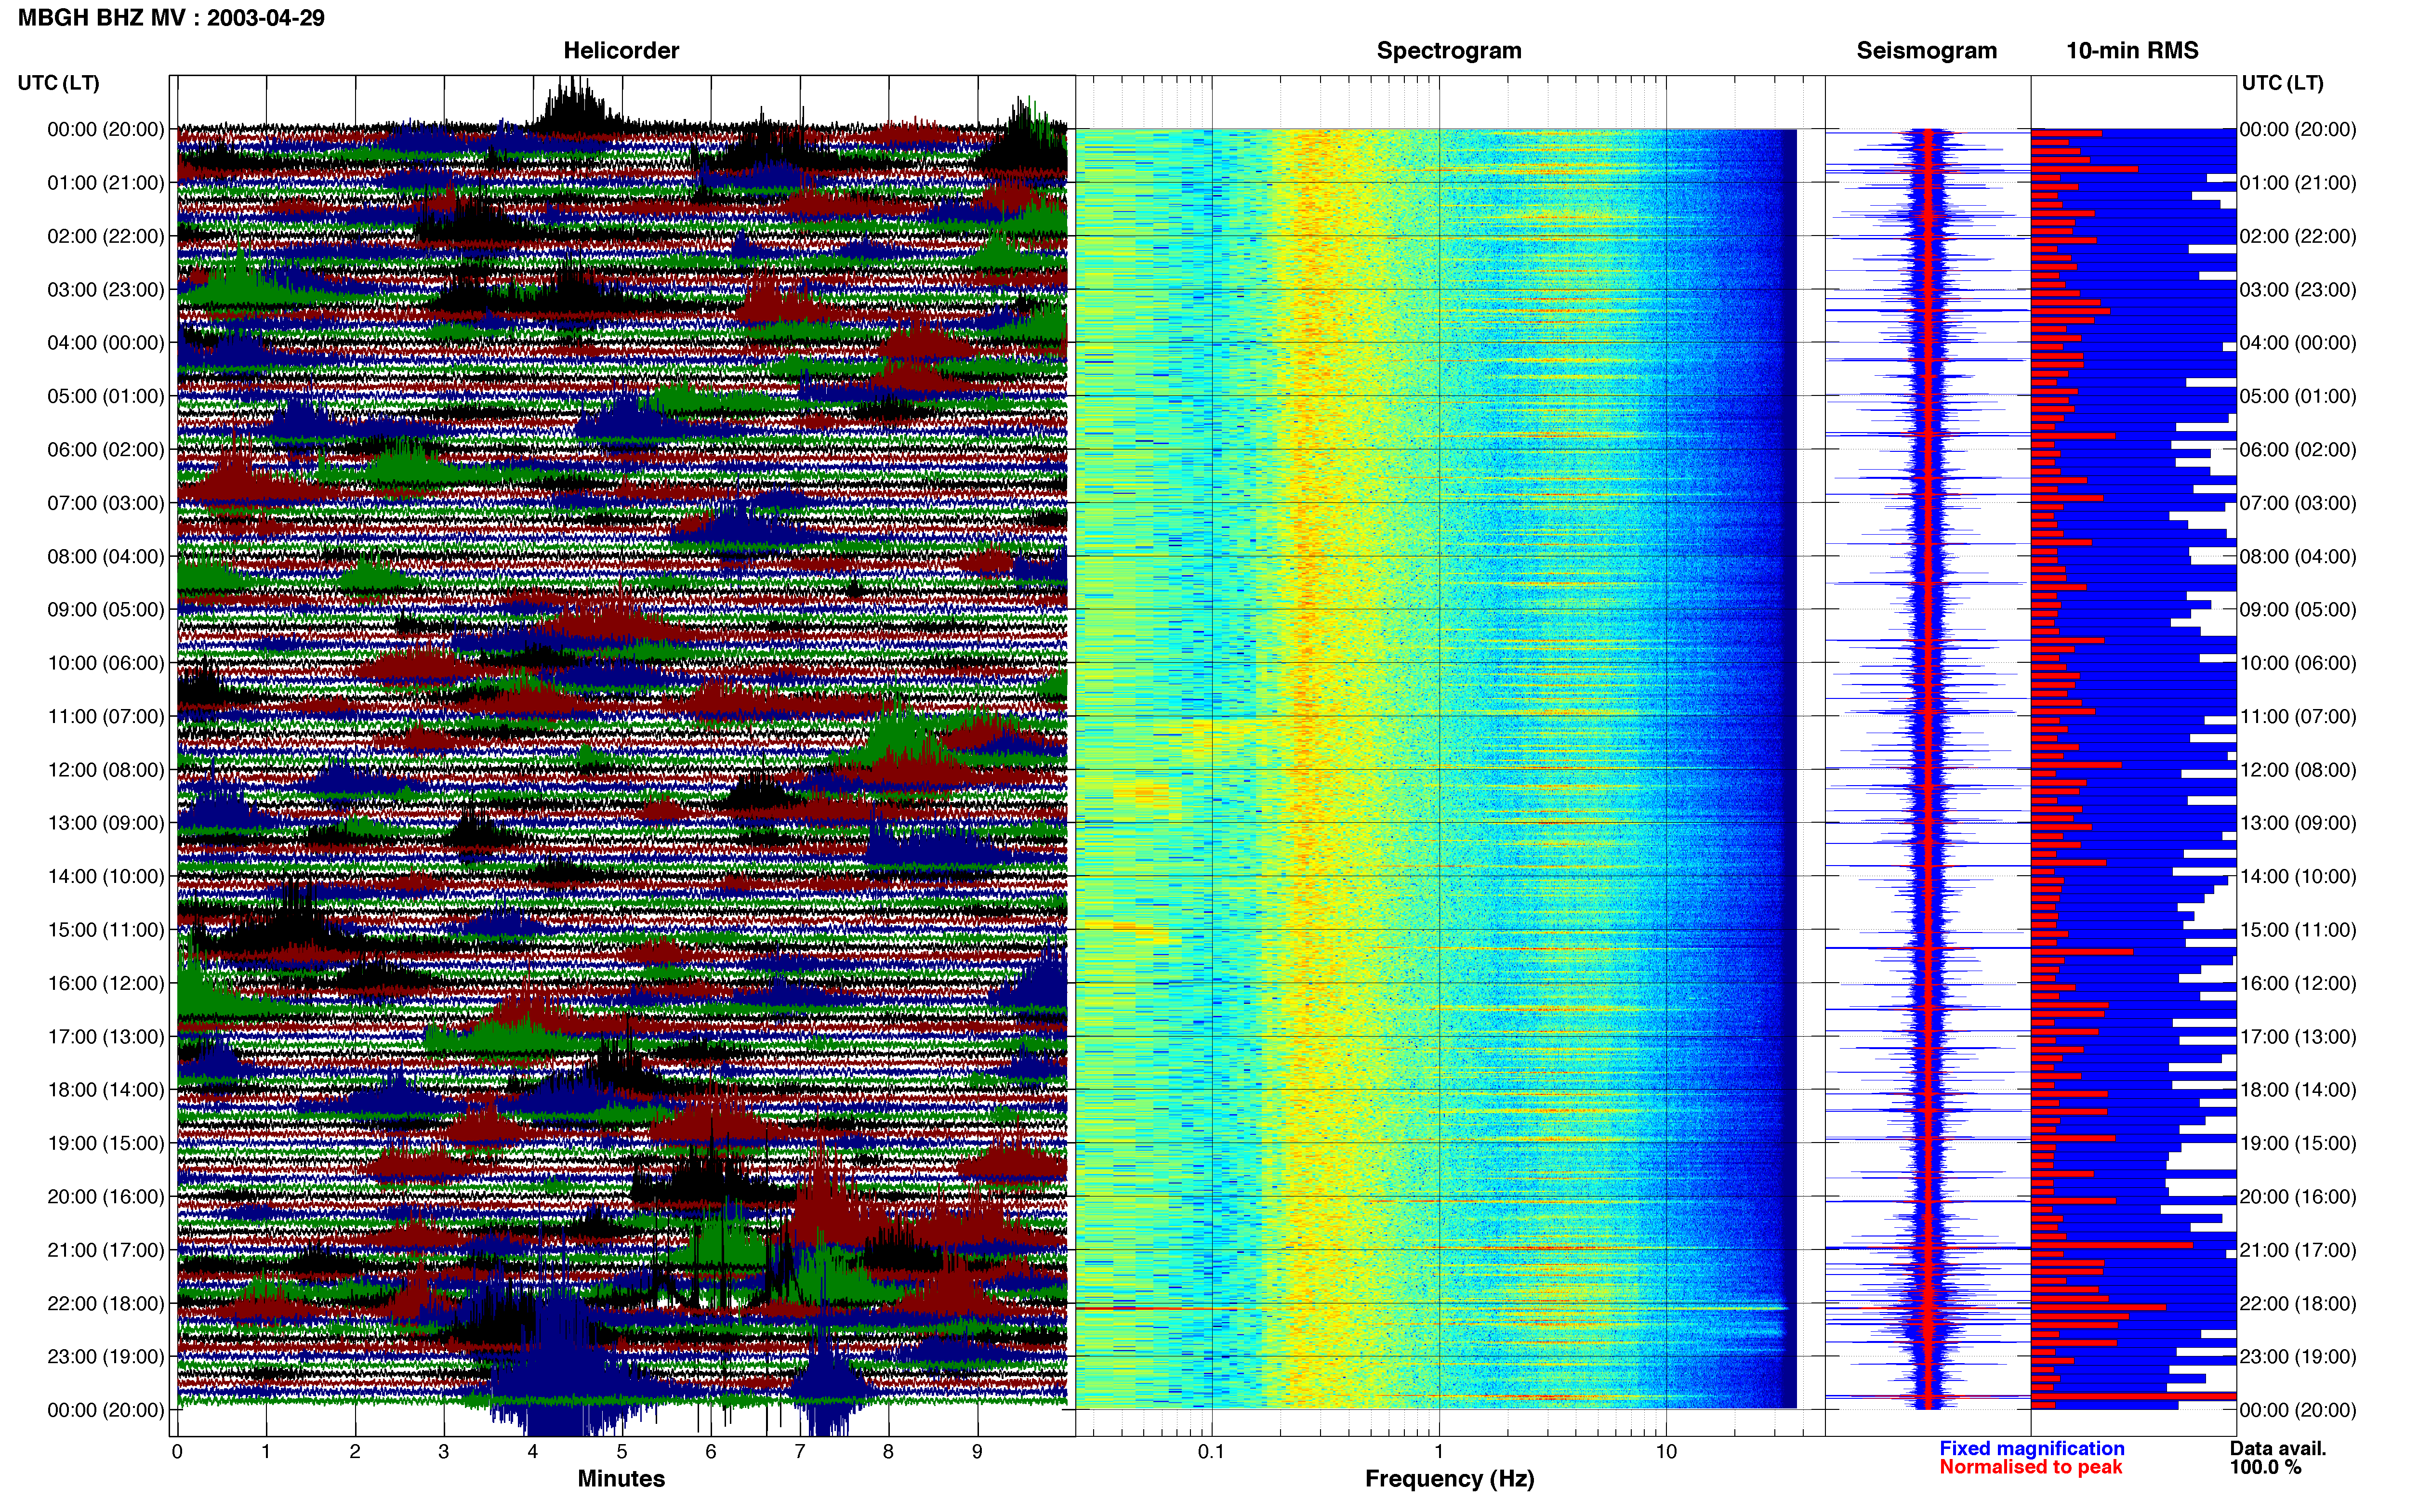Pick '20:00 (16:00)' on the RMS panel time axis
Image resolution: width=2418 pixels, height=1512 pixels.
[2298, 1197]
